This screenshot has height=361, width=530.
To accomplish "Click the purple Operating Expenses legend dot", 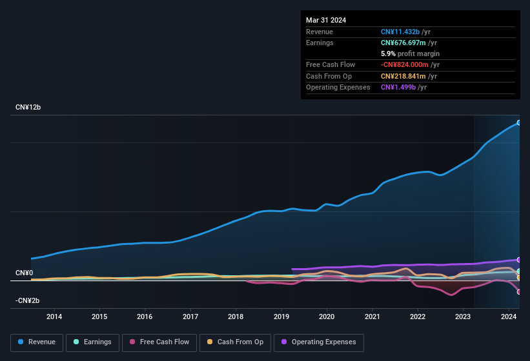I will [x=282, y=342].
